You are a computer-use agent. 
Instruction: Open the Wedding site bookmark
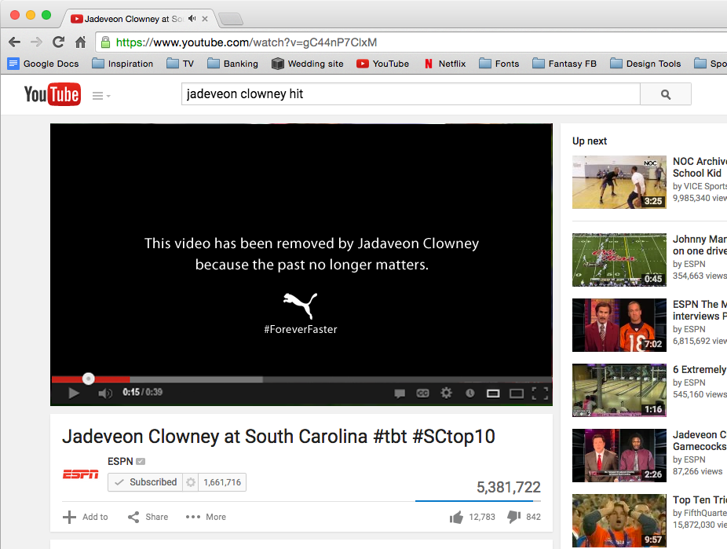[308, 64]
